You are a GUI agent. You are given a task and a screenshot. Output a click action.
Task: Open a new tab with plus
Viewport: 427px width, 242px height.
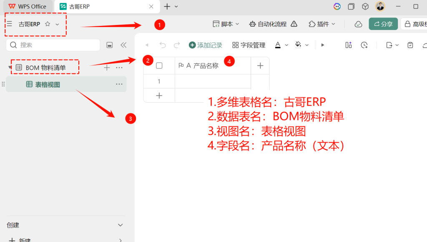[x=167, y=6]
